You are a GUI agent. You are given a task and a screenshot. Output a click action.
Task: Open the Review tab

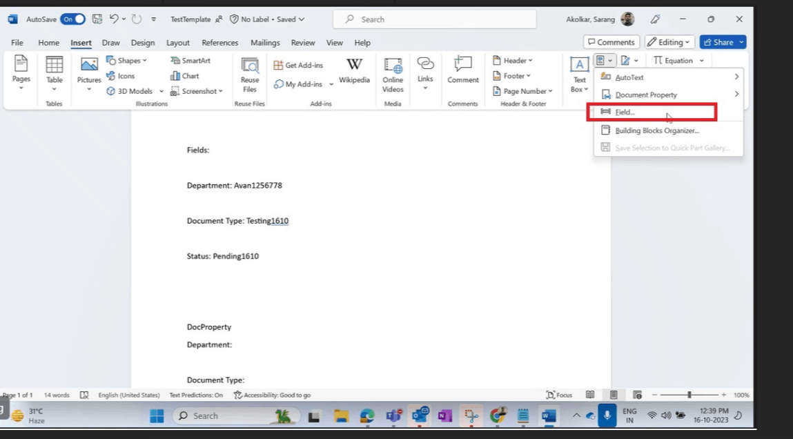coord(303,43)
